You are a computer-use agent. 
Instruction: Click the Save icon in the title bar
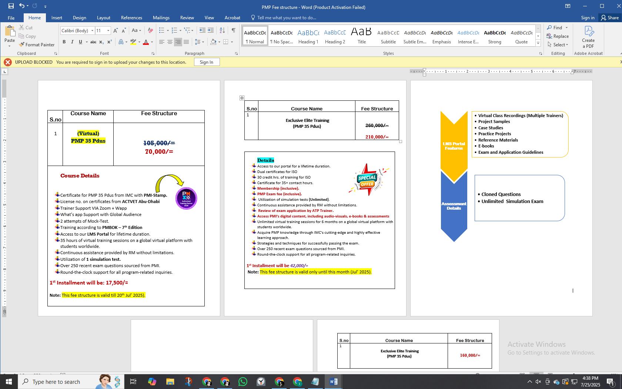[x=11, y=6]
